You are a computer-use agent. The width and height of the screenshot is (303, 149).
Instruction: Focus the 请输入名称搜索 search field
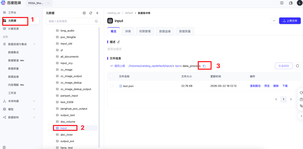click(73, 21)
